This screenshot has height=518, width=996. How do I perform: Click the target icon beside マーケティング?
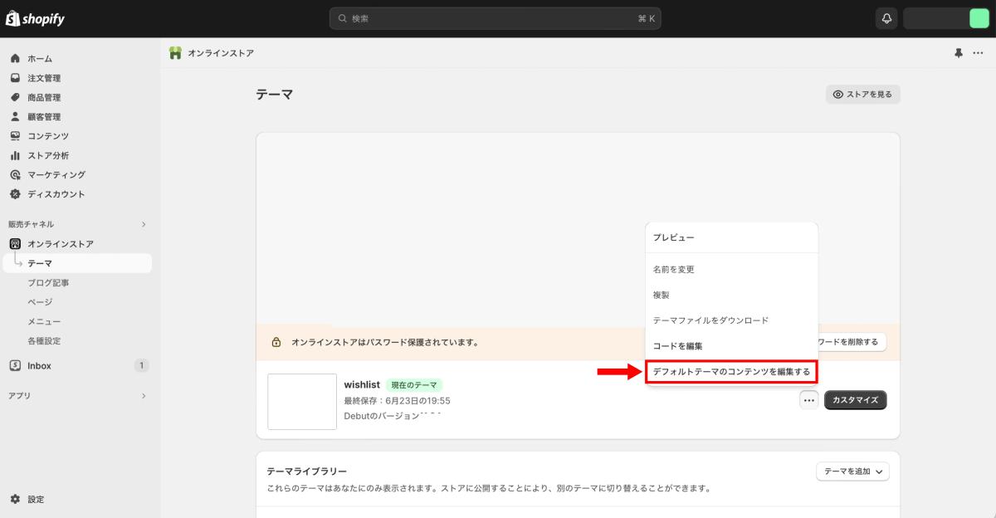tap(15, 175)
